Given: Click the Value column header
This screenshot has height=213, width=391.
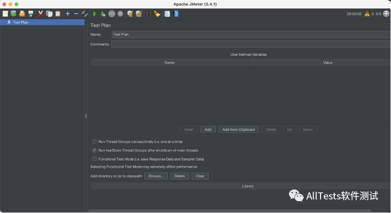Looking at the screenshot, I should 320,63.
